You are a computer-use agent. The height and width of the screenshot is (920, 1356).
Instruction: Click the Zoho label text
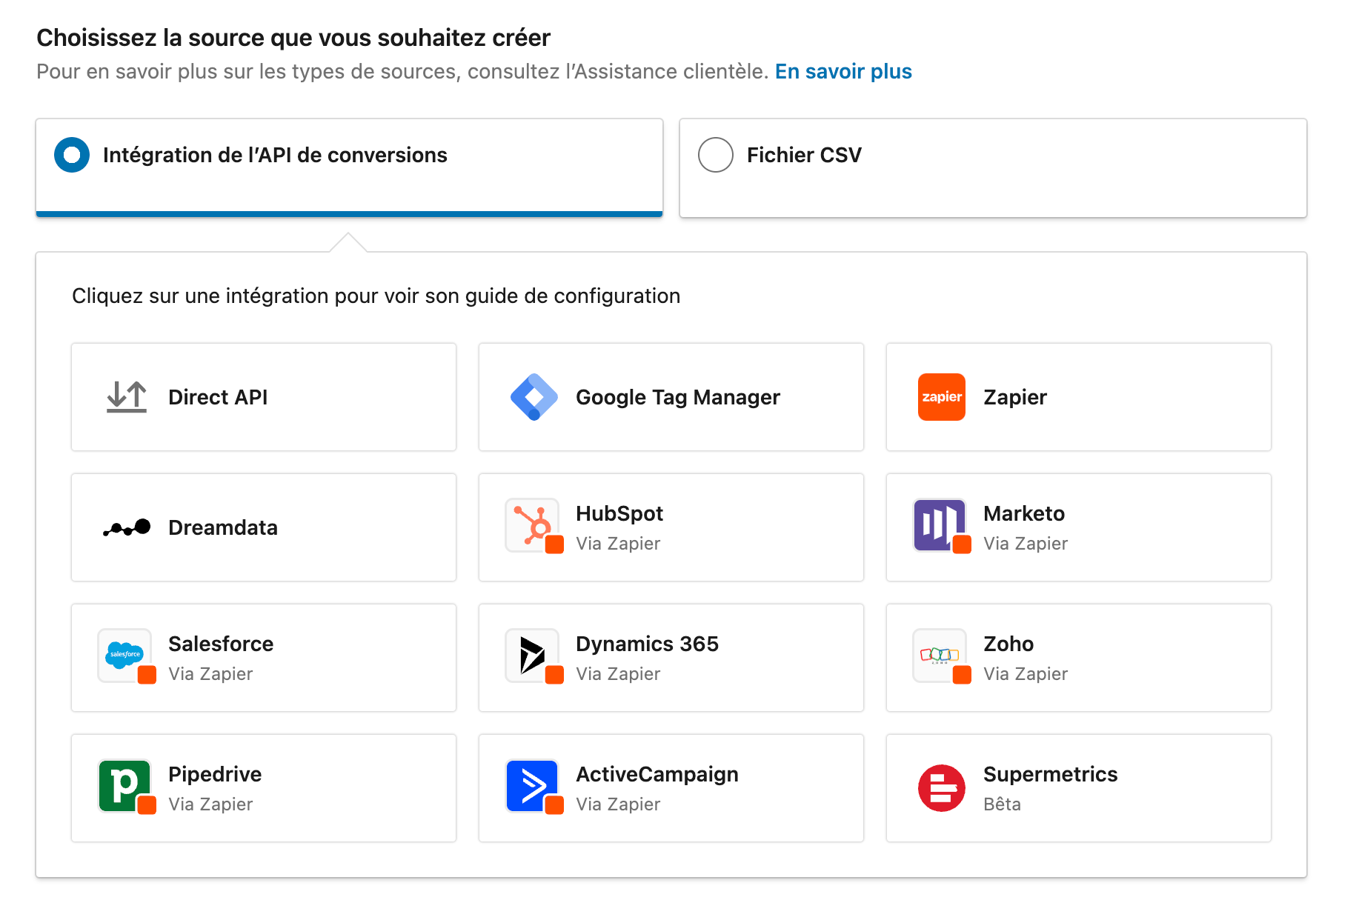1008,644
